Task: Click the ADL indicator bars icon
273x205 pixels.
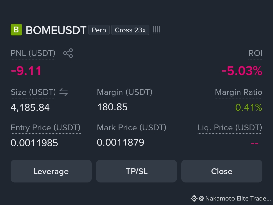Action: point(156,30)
